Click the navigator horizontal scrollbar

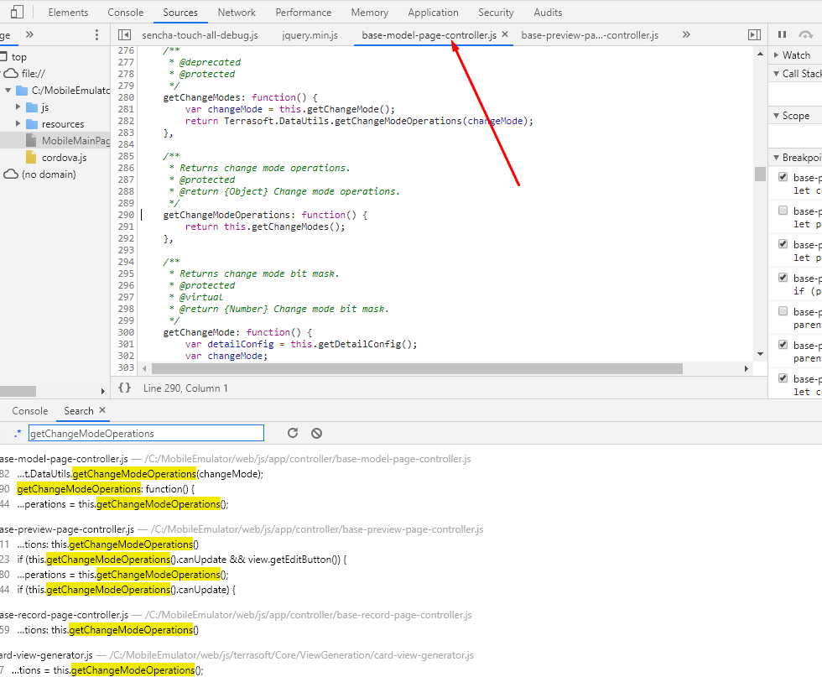(x=18, y=391)
